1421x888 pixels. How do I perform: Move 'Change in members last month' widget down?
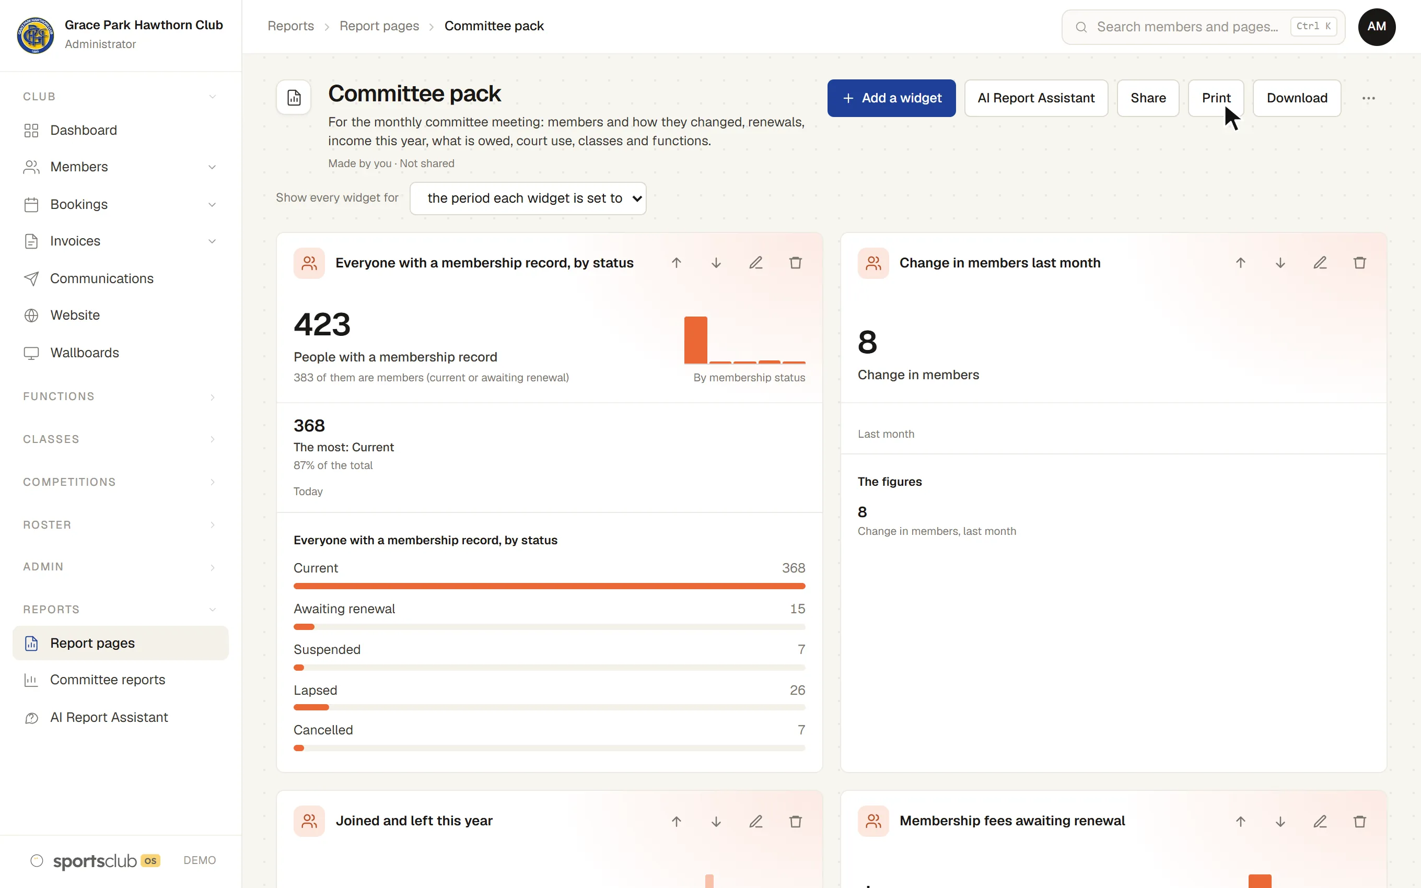[x=1280, y=263]
